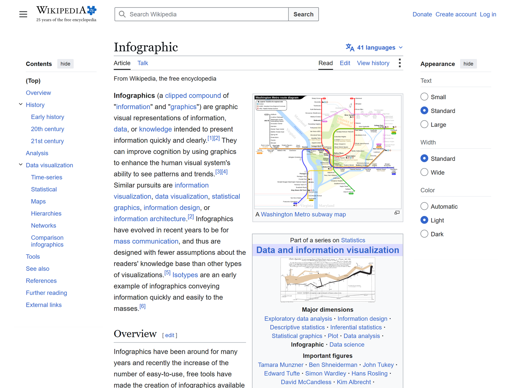517x388 pixels.
Task: Open Exploratory data analysis link
Action: pos(298,318)
